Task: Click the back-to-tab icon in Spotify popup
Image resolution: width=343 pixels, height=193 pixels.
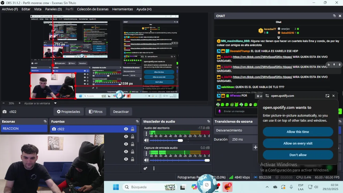Action: 327,96
